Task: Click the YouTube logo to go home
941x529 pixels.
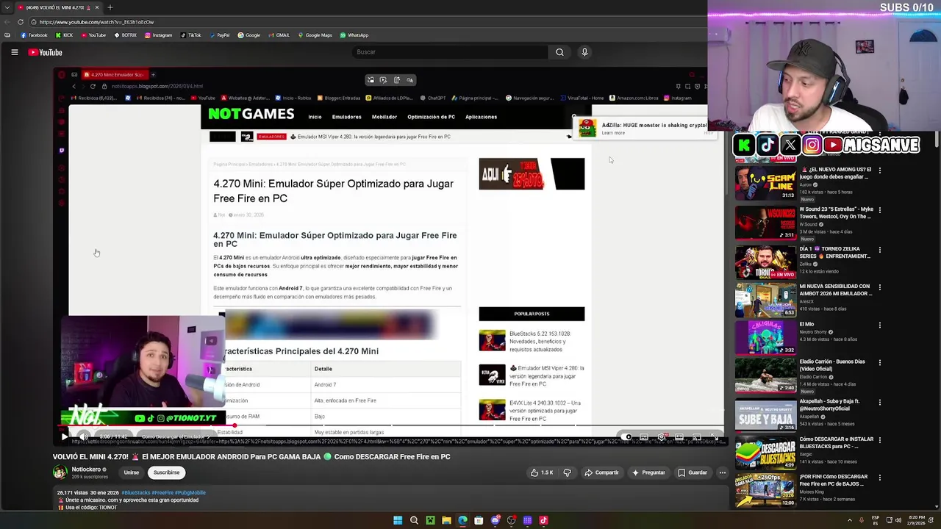Action: click(46, 52)
